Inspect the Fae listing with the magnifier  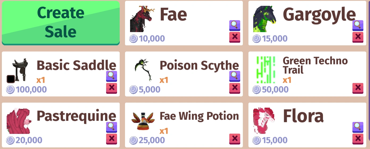(x=235, y=25)
